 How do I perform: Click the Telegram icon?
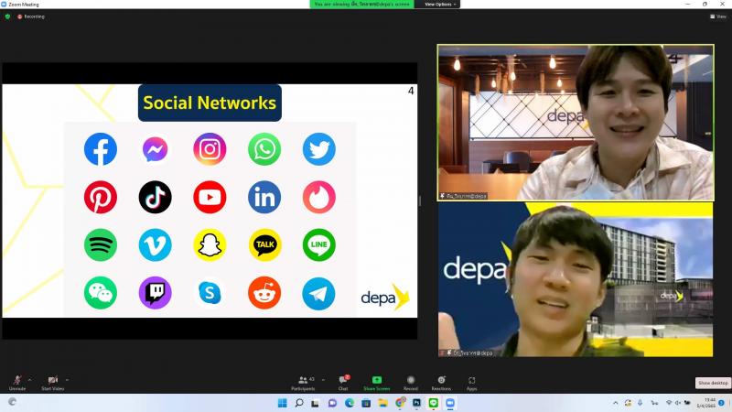tap(318, 294)
